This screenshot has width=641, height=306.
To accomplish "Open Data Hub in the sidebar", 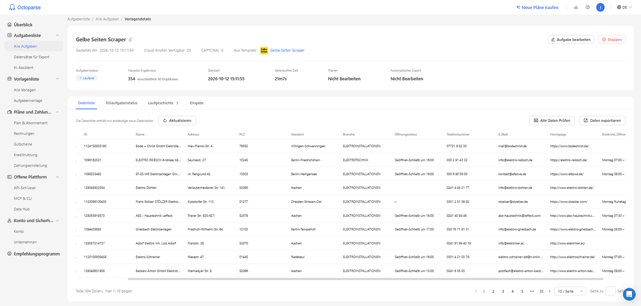I will coord(22,209).
